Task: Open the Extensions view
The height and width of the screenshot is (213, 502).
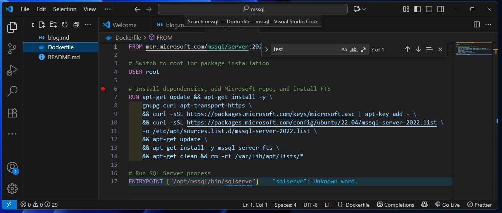Action: tap(12, 112)
